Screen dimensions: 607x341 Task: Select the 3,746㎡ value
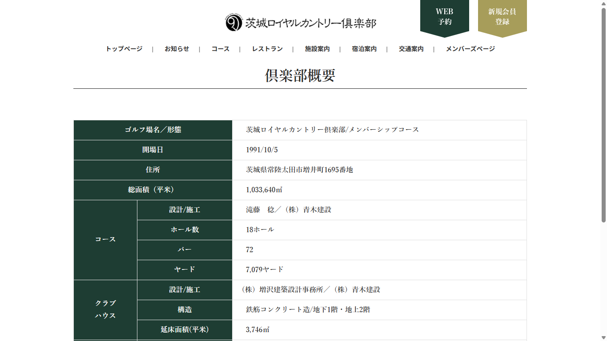click(x=257, y=330)
